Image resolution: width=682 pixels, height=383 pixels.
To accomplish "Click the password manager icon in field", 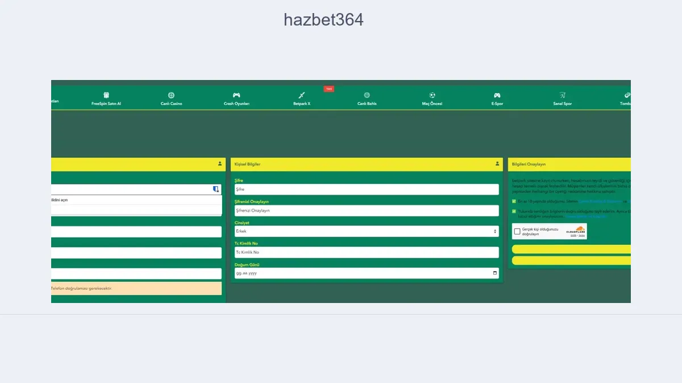I will (216, 189).
